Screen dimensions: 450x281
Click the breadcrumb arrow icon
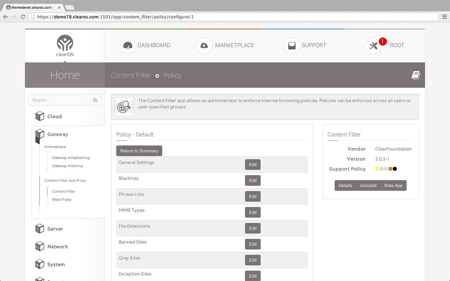coord(157,76)
